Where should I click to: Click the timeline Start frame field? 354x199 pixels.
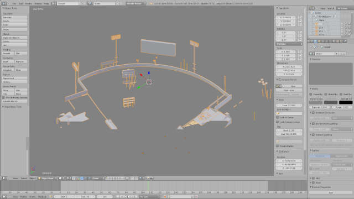[64, 197]
